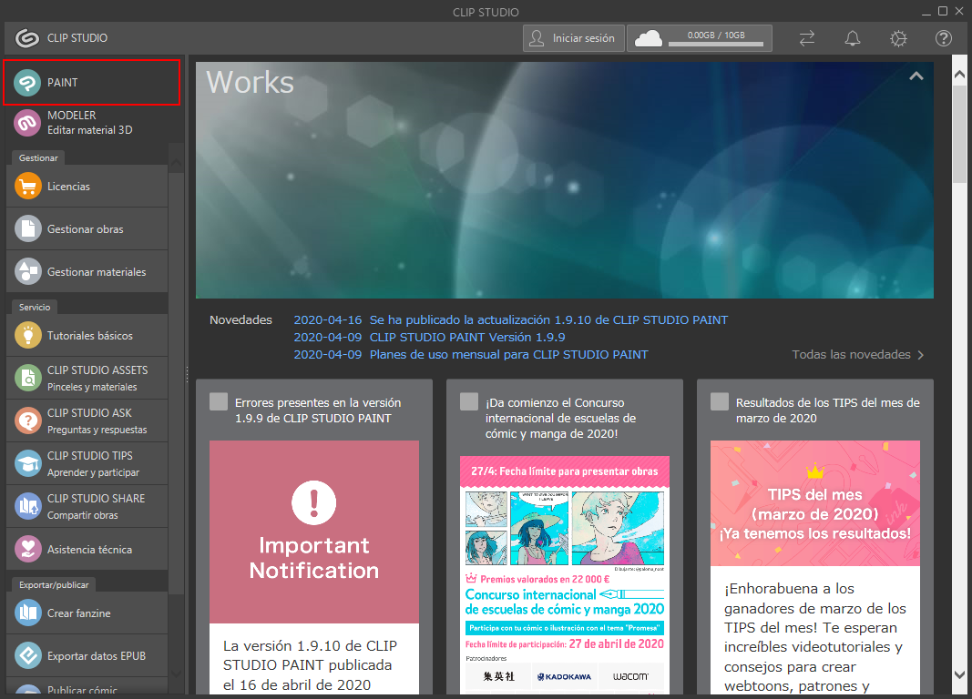Screen dimensions: 972x699
Task: Open the 1.9.10 update news link
Action: (x=548, y=320)
